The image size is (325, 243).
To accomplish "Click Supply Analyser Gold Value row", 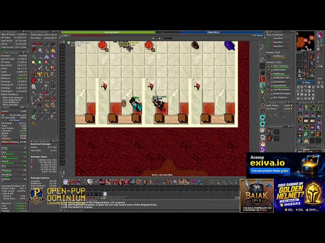I will pyautogui.click(x=279, y=106).
